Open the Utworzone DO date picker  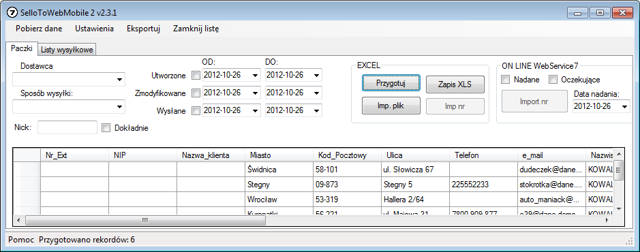point(317,76)
